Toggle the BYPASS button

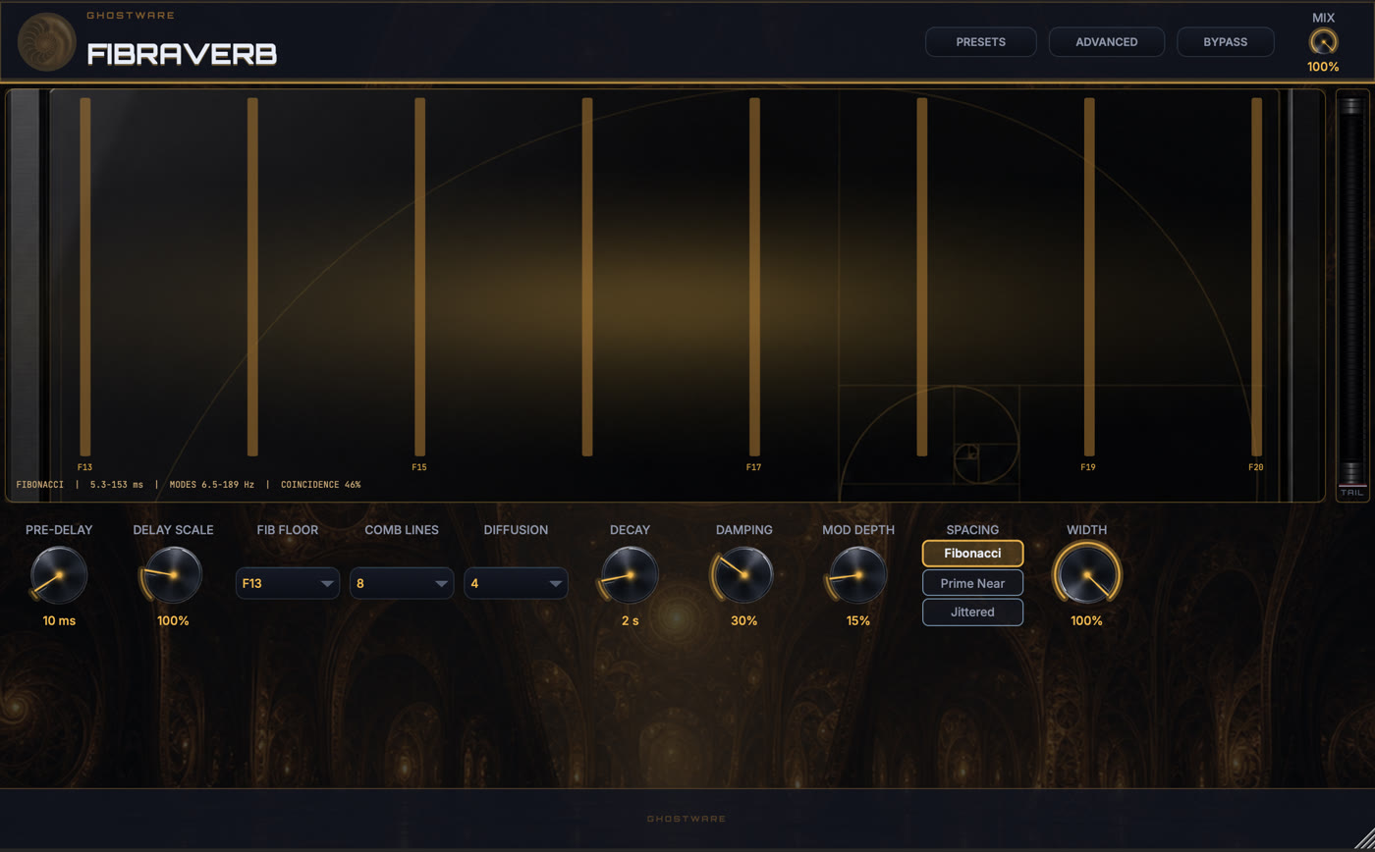coord(1225,42)
